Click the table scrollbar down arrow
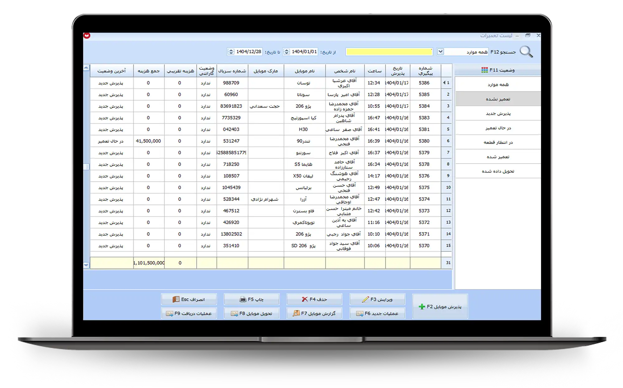Image resolution: width=623 pixels, height=388 pixels. pos(86,265)
